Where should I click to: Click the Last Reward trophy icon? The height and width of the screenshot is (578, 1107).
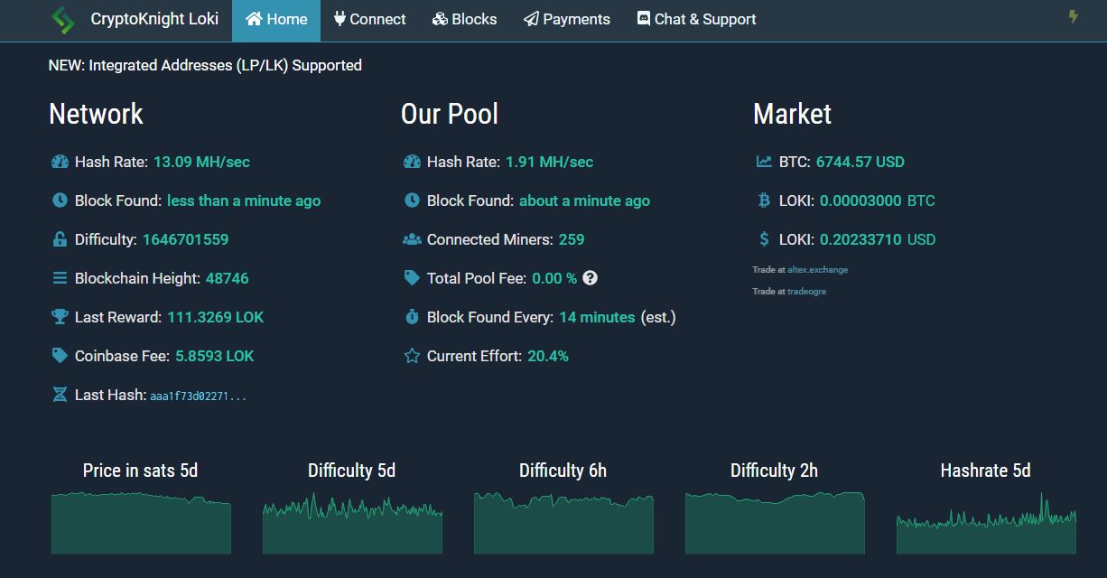[60, 317]
